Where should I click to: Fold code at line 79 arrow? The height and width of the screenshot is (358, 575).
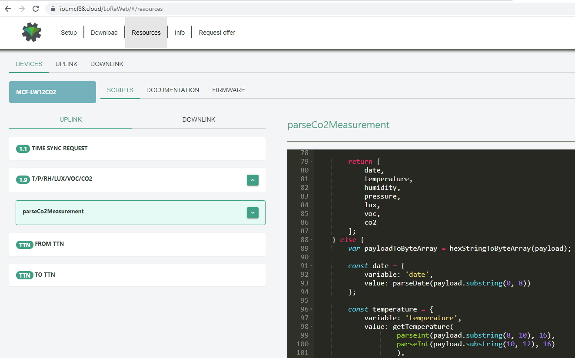[311, 162]
